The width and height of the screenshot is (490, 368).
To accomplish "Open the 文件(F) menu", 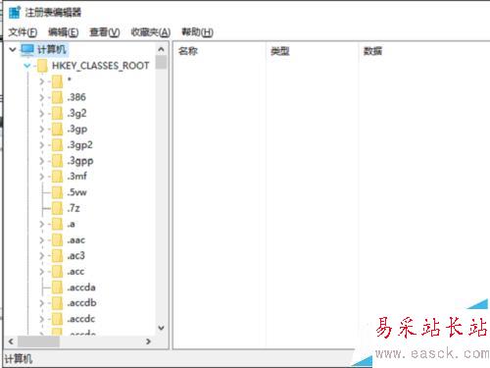I will click(x=23, y=32).
